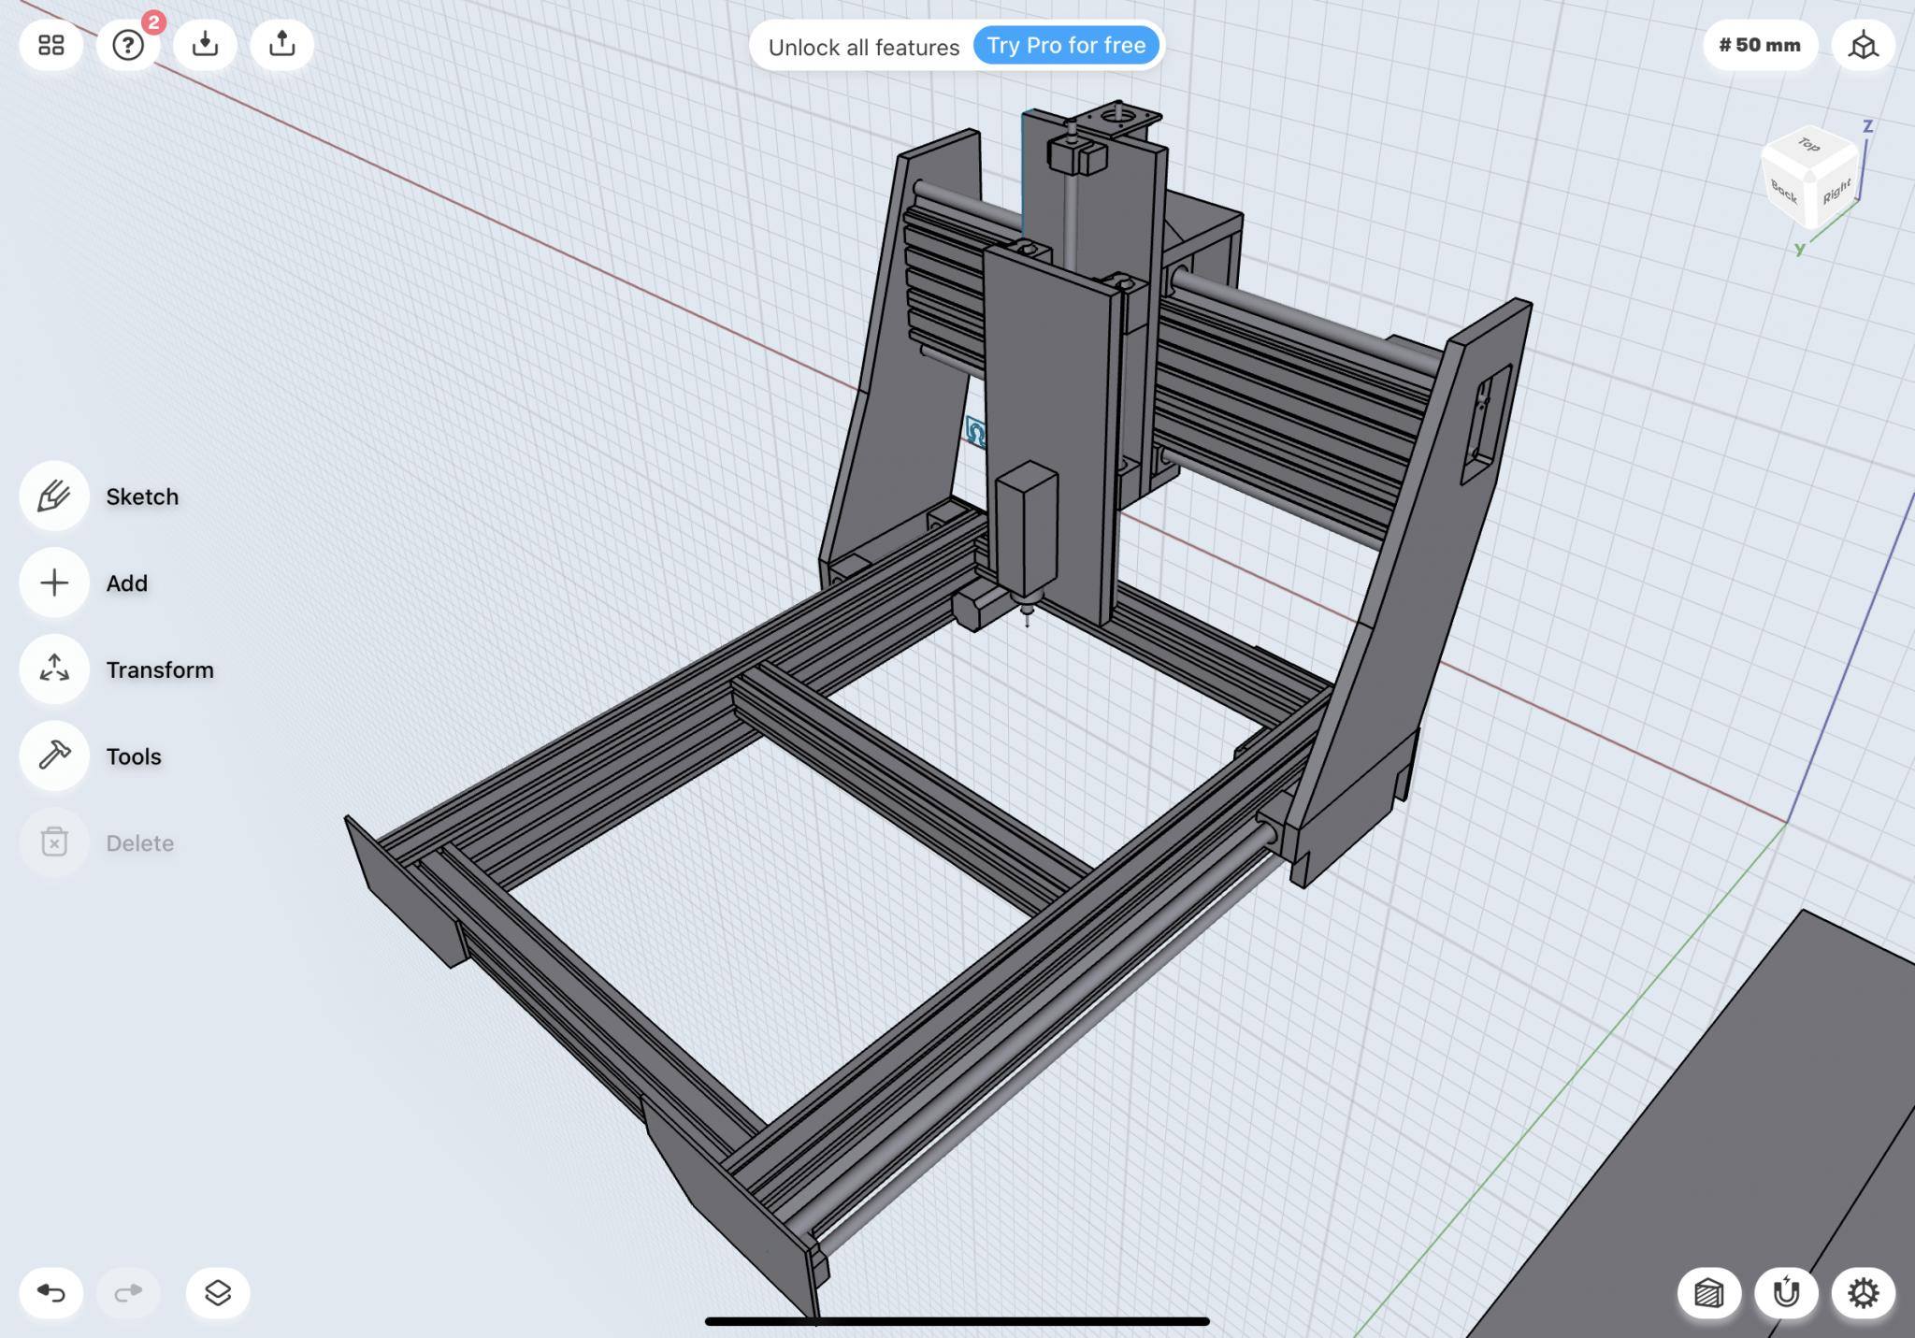This screenshot has height=1338, width=1915.
Task: Open the Add plus tool
Action: click(54, 583)
